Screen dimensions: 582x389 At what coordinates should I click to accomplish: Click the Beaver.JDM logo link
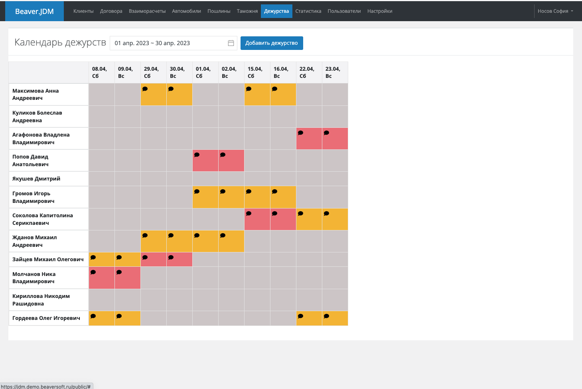coord(34,11)
